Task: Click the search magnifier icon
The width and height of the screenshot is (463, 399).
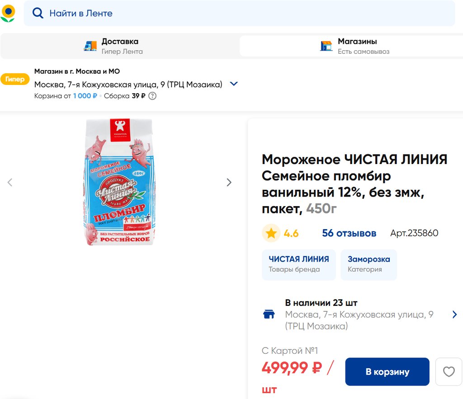Action: click(38, 14)
